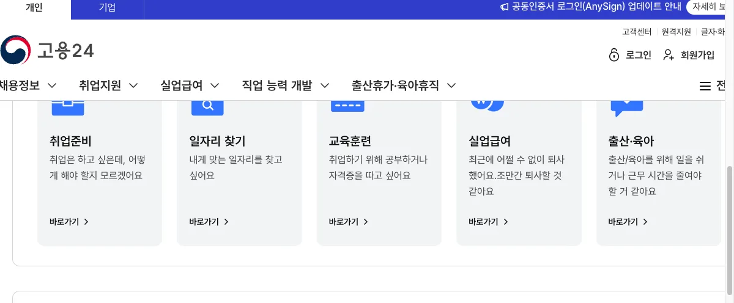
Task: Click the 교육훈련 card title
Action: 350,141
